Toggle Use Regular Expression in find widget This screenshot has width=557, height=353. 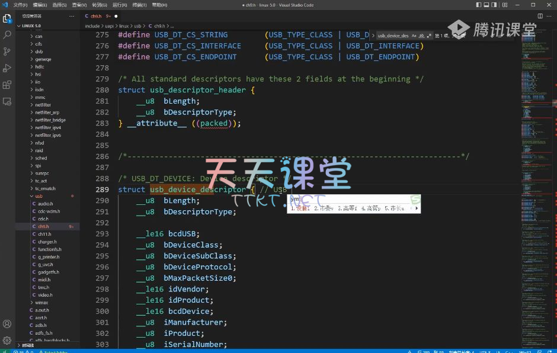(x=429, y=36)
